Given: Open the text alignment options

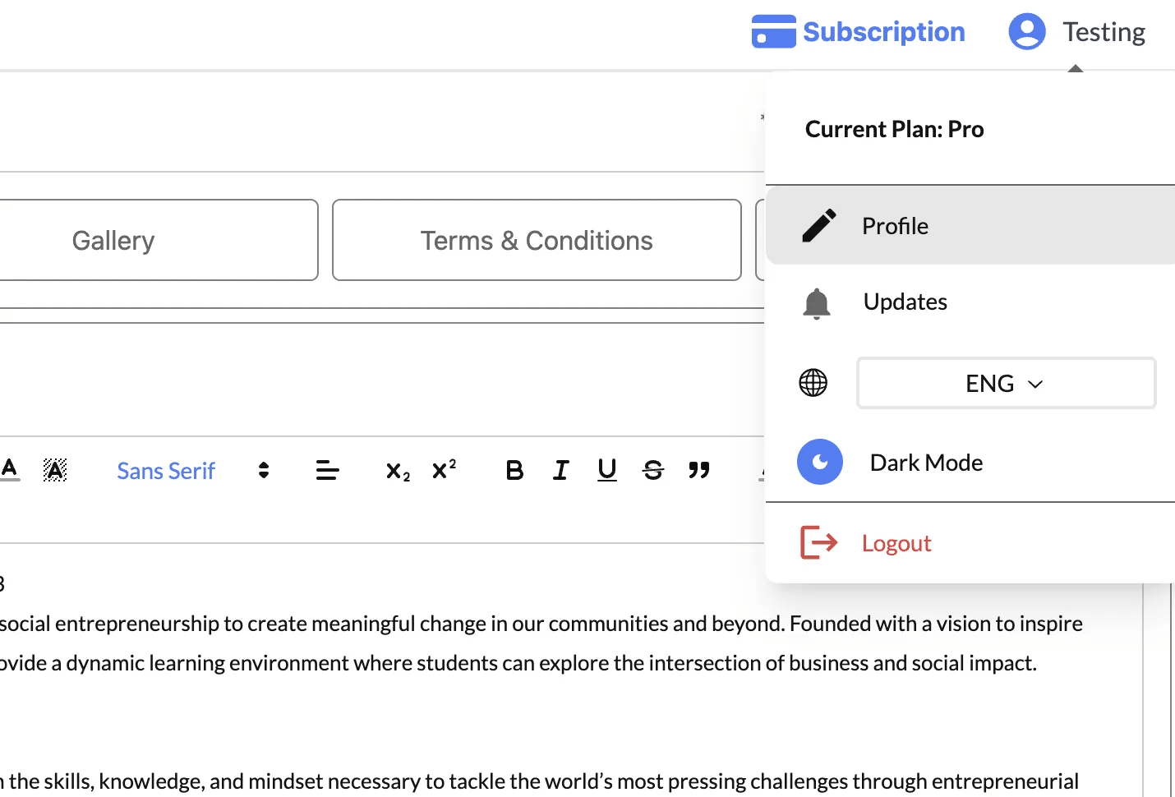Looking at the screenshot, I should (327, 470).
